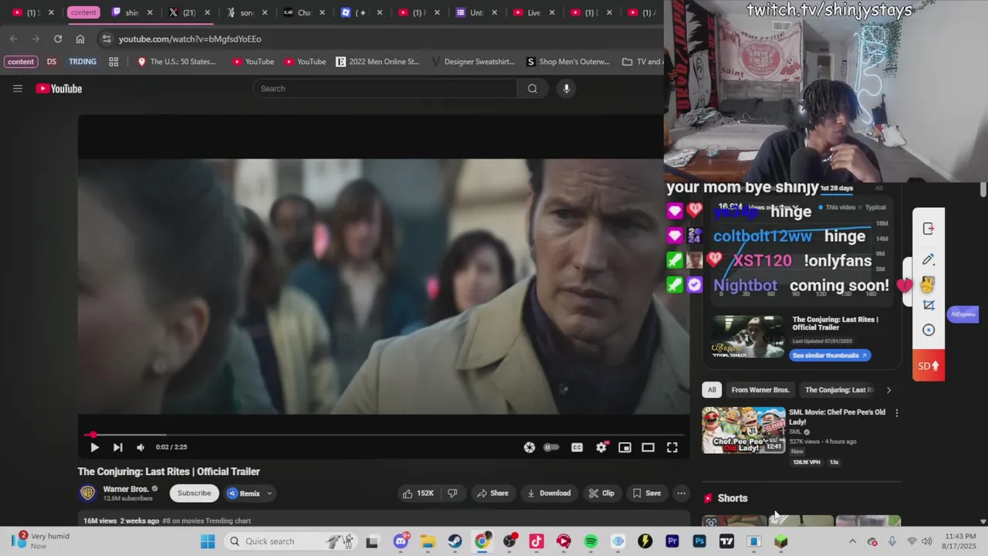Open the video player settings gear

(x=601, y=447)
